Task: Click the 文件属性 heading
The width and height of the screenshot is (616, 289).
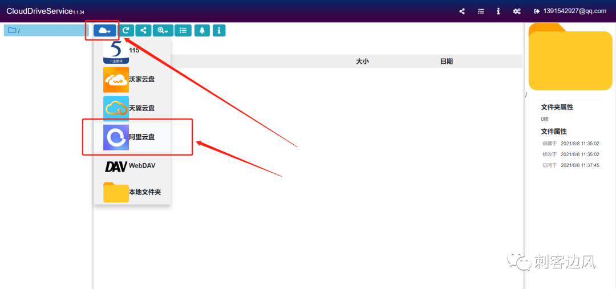Action: click(553, 132)
